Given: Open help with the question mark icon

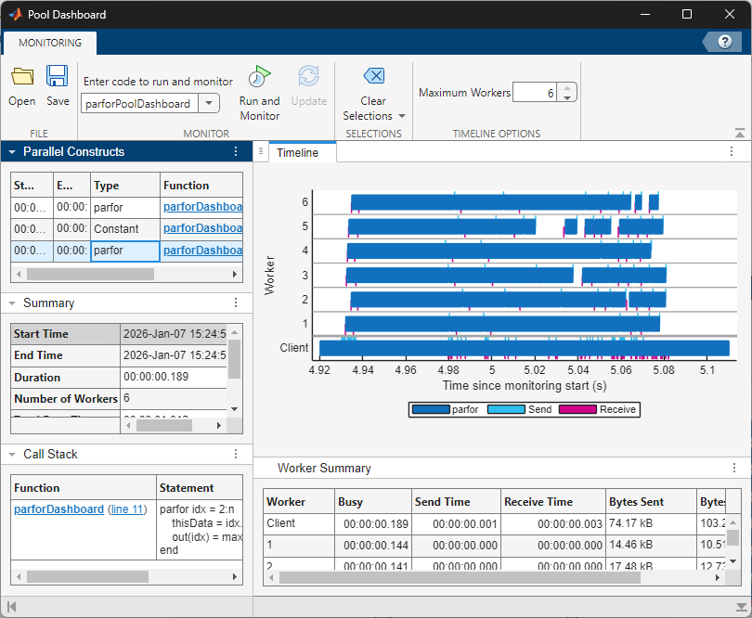Looking at the screenshot, I should [x=725, y=42].
